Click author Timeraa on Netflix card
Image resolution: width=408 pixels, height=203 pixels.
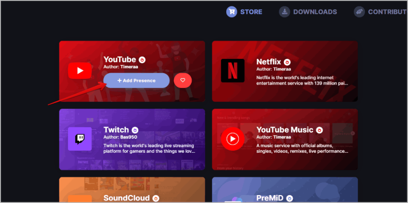click(x=282, y=69)
